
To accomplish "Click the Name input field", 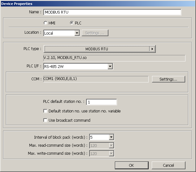I will [x=112, y=12].
